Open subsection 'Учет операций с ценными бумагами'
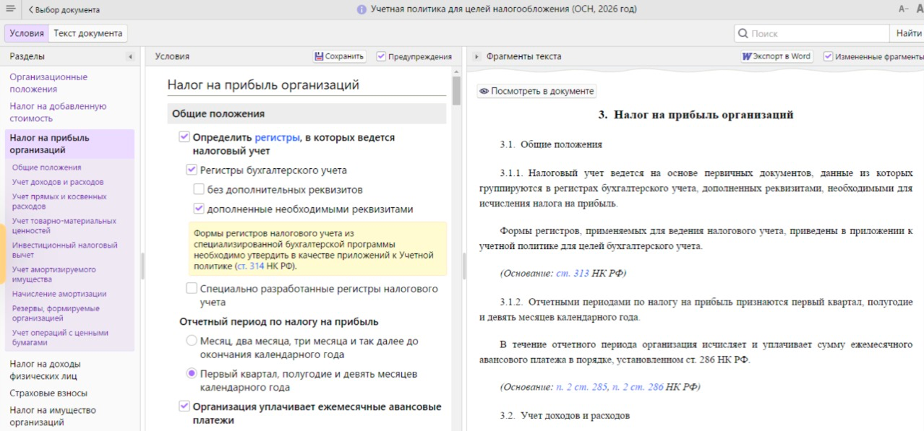Viewport: 924px width, 431px height. pyautogui.click(x=60, y=338)
